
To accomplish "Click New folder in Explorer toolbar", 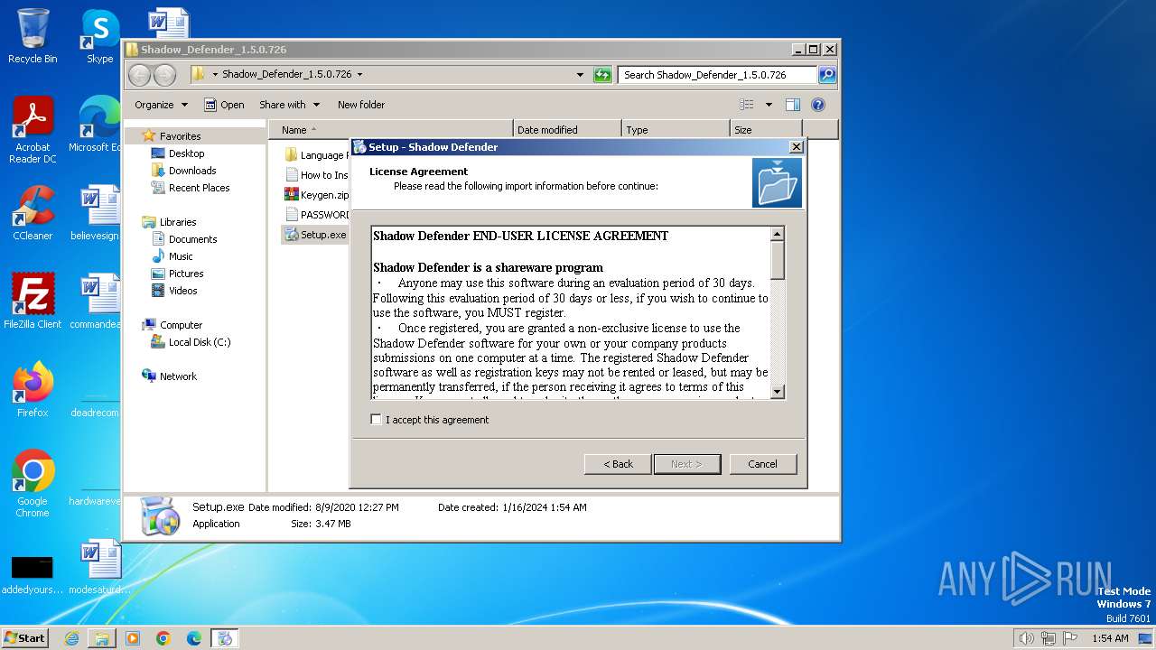I will [x=361, y=105].
